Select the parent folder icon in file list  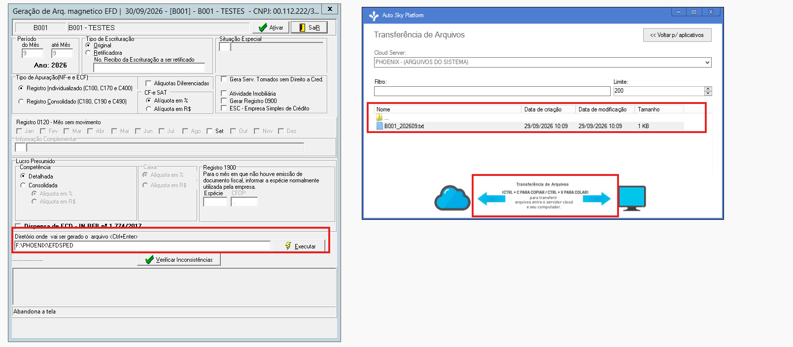click(x=379, y=117)
